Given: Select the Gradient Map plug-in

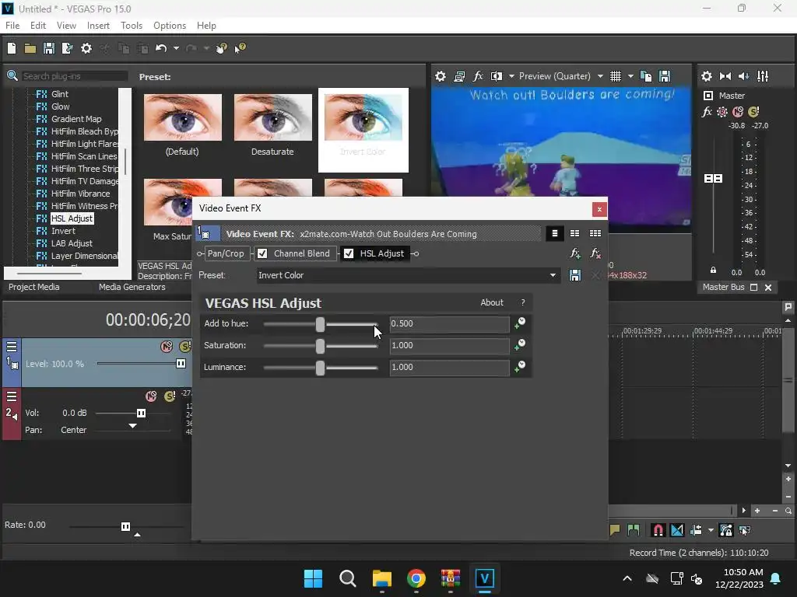Looking at the screenshot, I should 76,119.
